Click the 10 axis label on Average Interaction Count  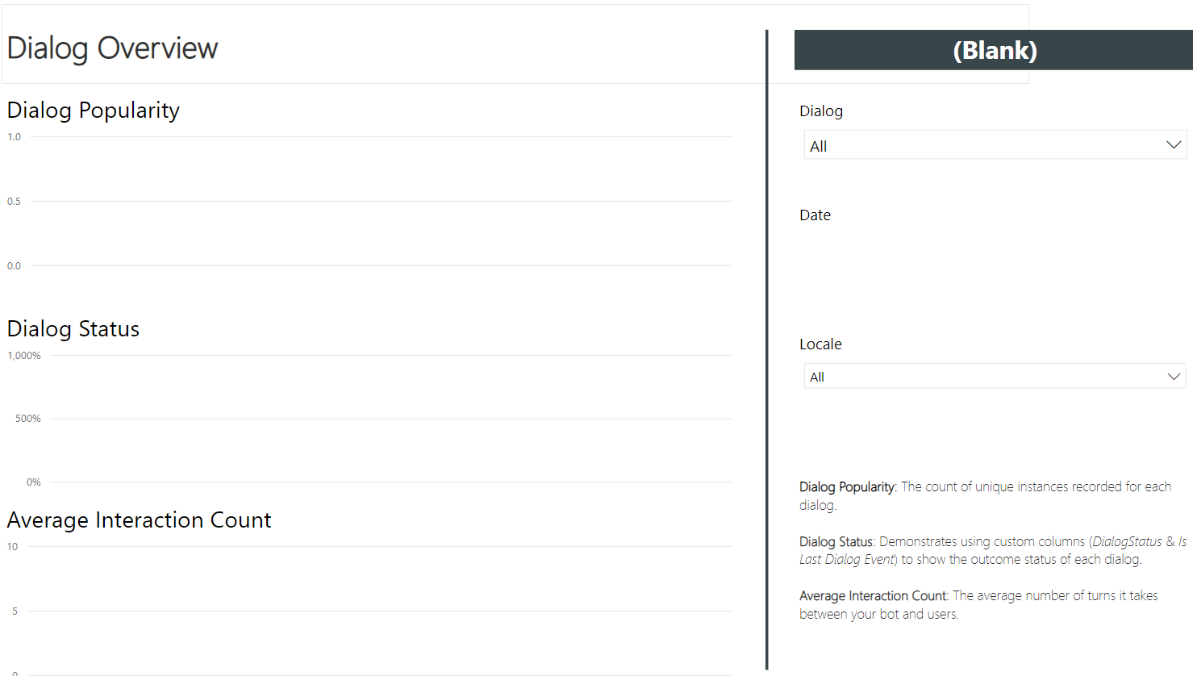13,546
